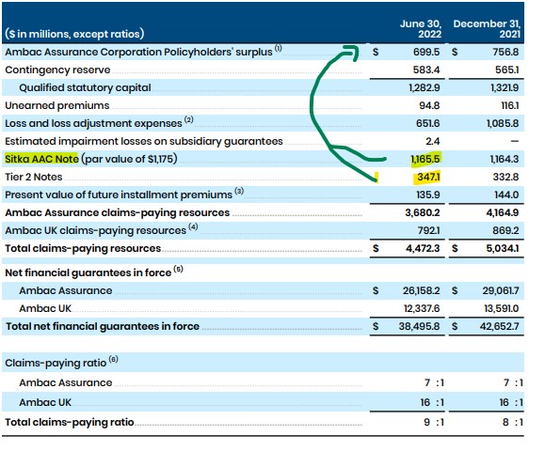This screenshot has height=451, width=545.
Task: Click unearned premiums value 94.8
Action: 429,105
